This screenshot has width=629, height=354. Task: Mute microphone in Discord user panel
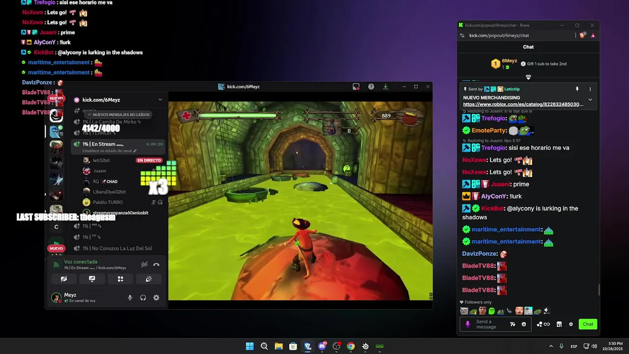click(x=130, y=297)
